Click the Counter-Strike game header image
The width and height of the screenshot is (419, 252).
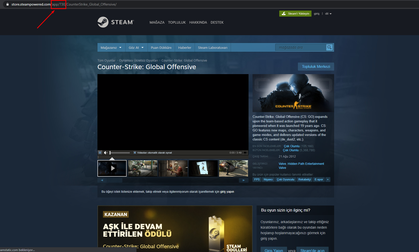pyautogui.click(x=293, y=93)
